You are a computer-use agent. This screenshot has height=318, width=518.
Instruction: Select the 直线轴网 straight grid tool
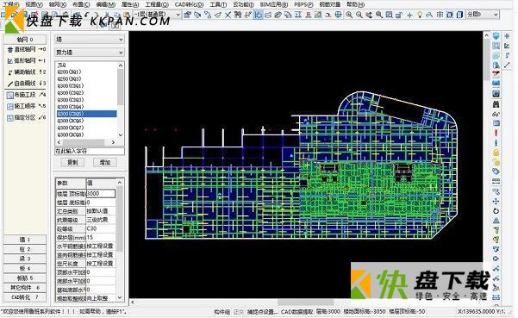point(26,49)
